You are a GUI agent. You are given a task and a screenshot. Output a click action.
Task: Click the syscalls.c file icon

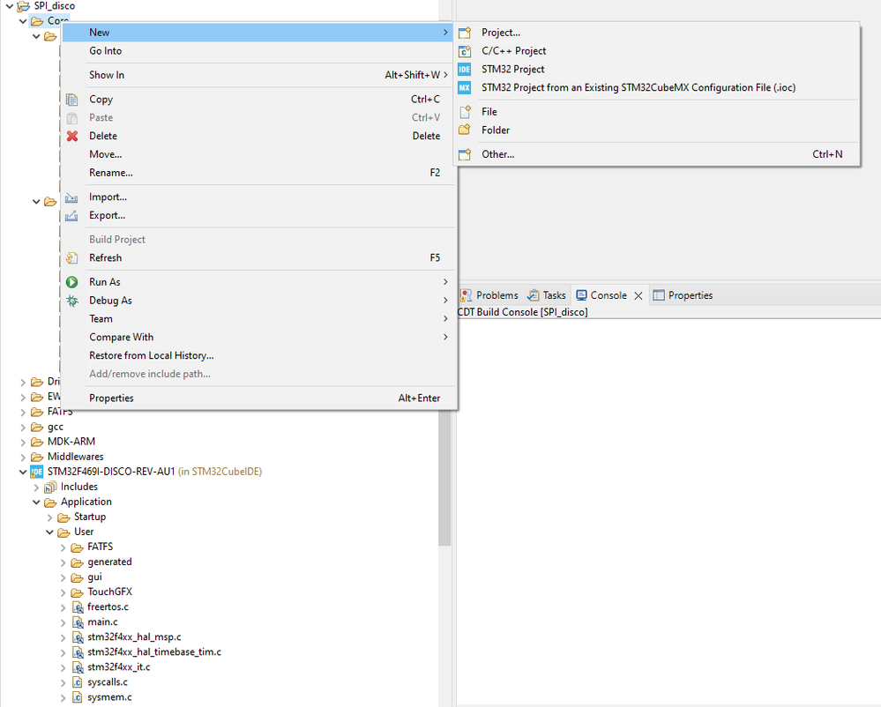click(78, 682)
